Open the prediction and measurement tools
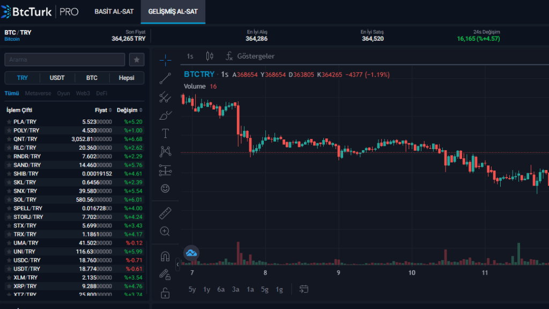 [165, 170]
